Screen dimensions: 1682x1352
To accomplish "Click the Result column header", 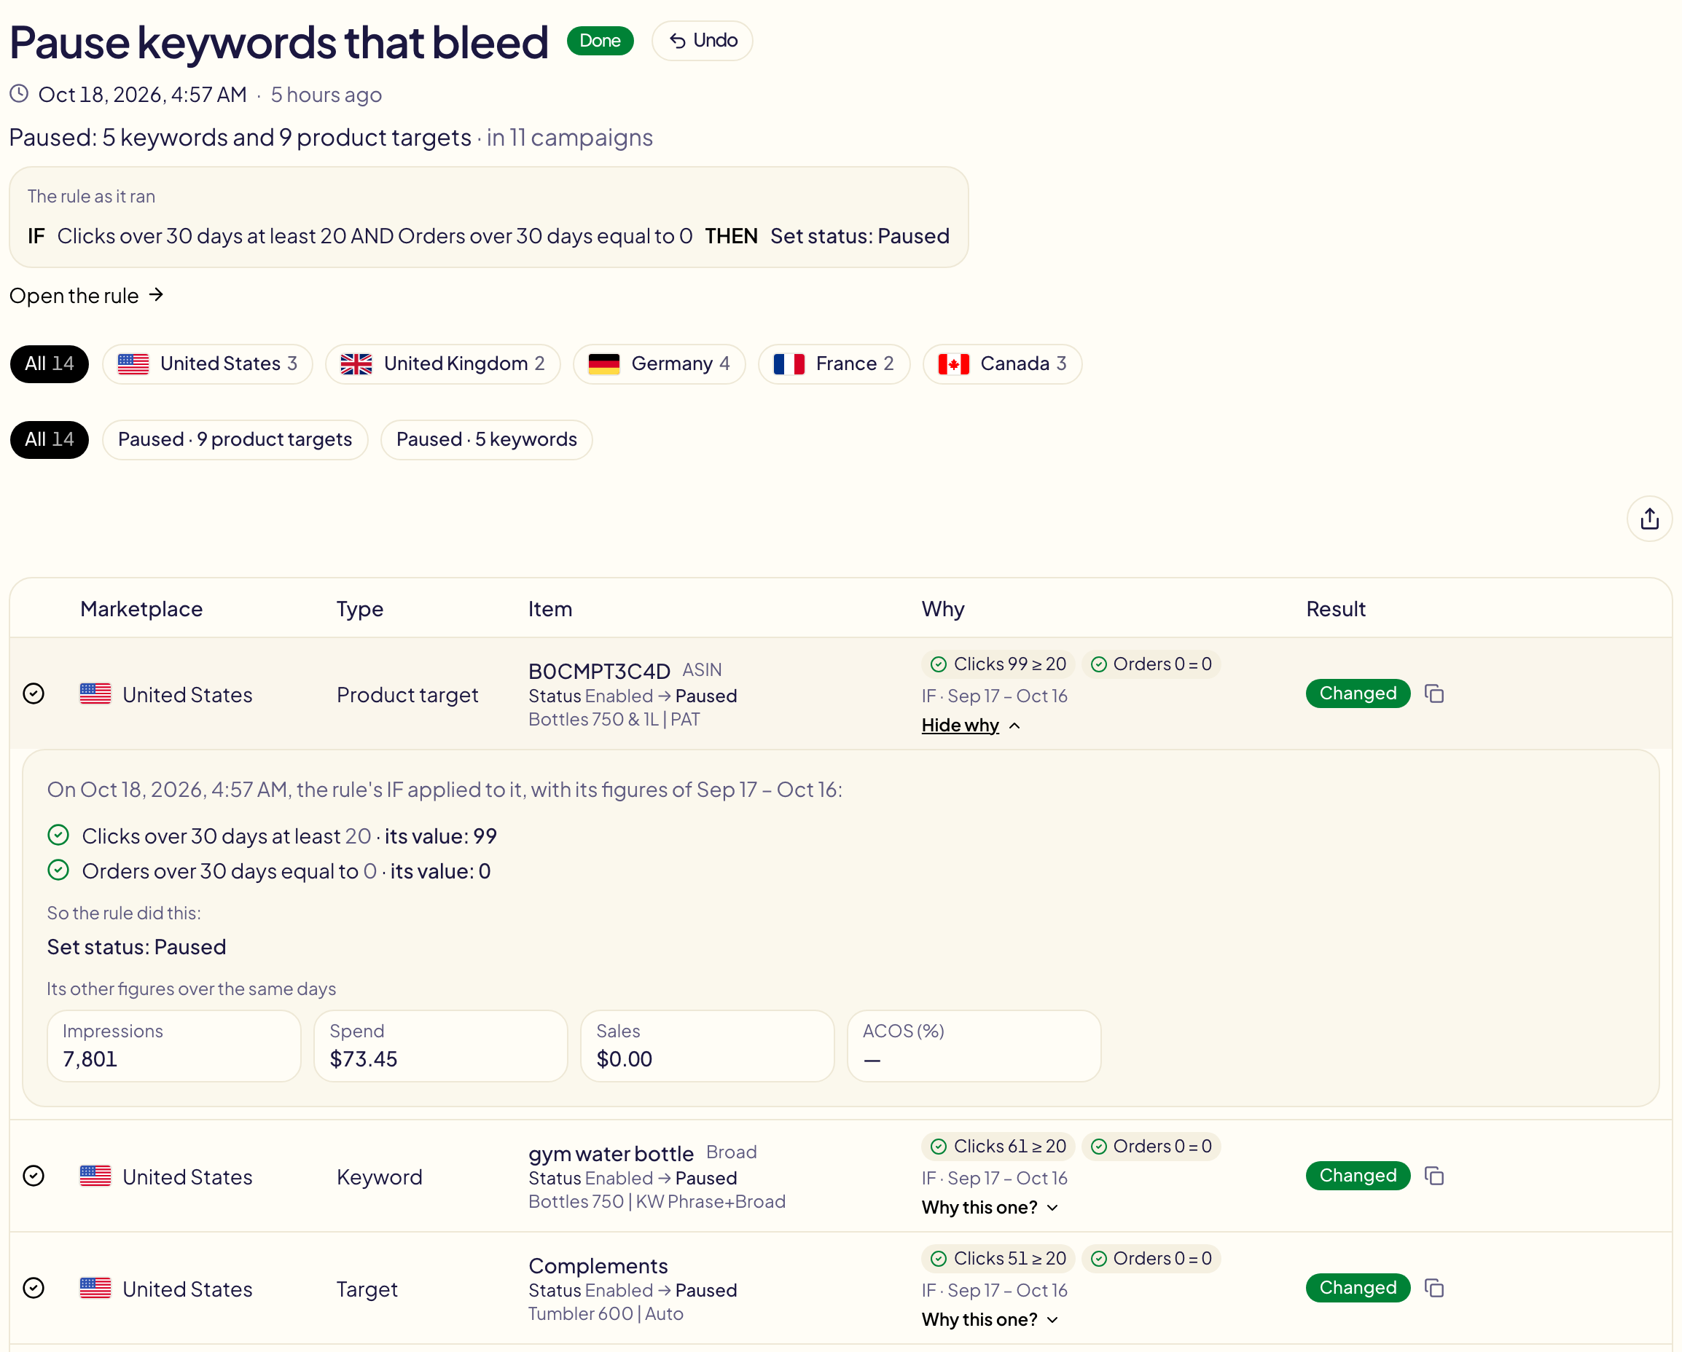I will point(1336,609).
